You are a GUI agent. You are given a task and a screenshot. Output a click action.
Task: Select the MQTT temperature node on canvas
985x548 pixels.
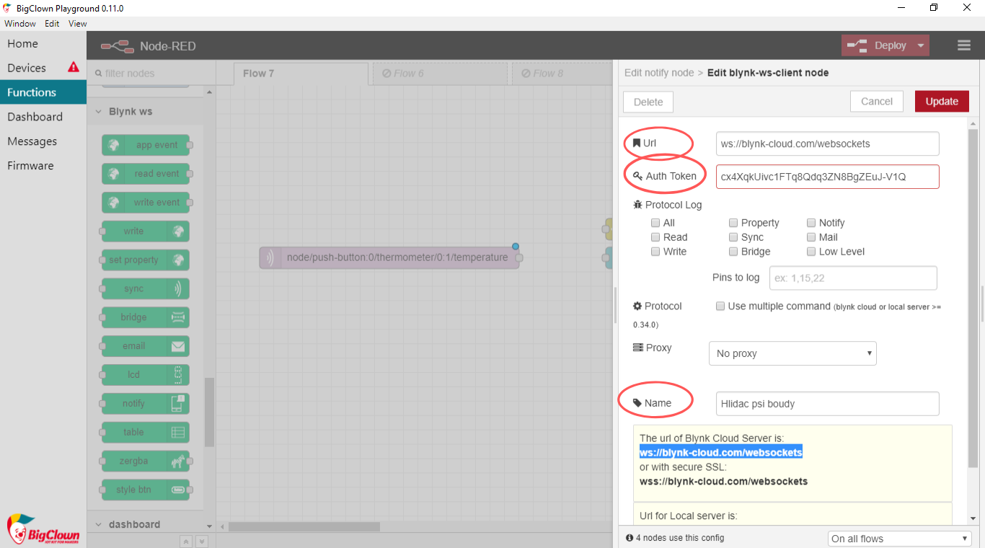click(389, 257)
